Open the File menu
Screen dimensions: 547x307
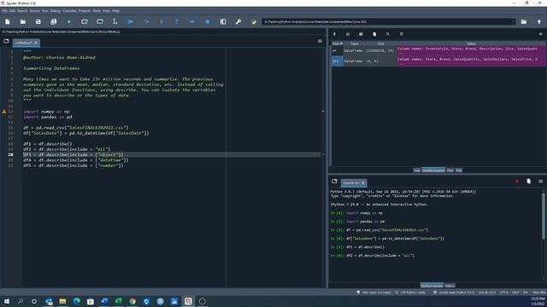(x=4, y=11)
